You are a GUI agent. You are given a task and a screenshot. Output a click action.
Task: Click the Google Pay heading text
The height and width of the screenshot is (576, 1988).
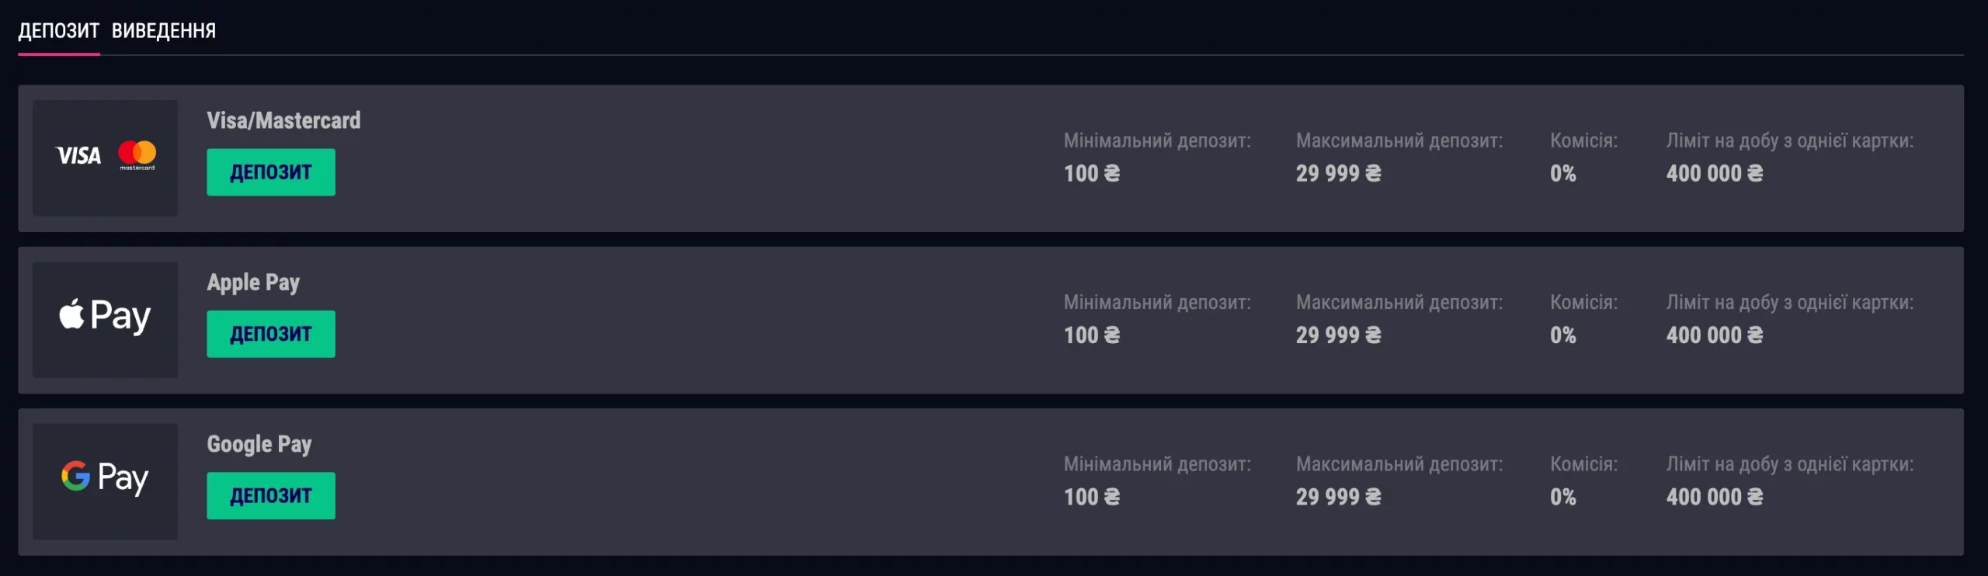coord(259,443)
